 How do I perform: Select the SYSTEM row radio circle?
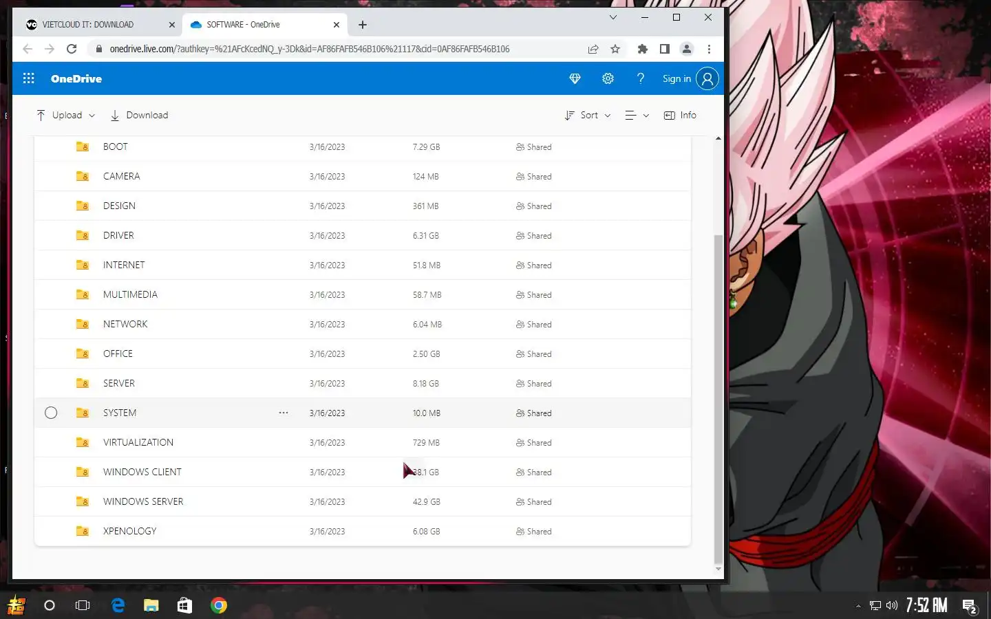point(51,413)
